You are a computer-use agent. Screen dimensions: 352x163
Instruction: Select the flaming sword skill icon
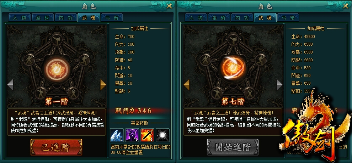pos(147,135)
